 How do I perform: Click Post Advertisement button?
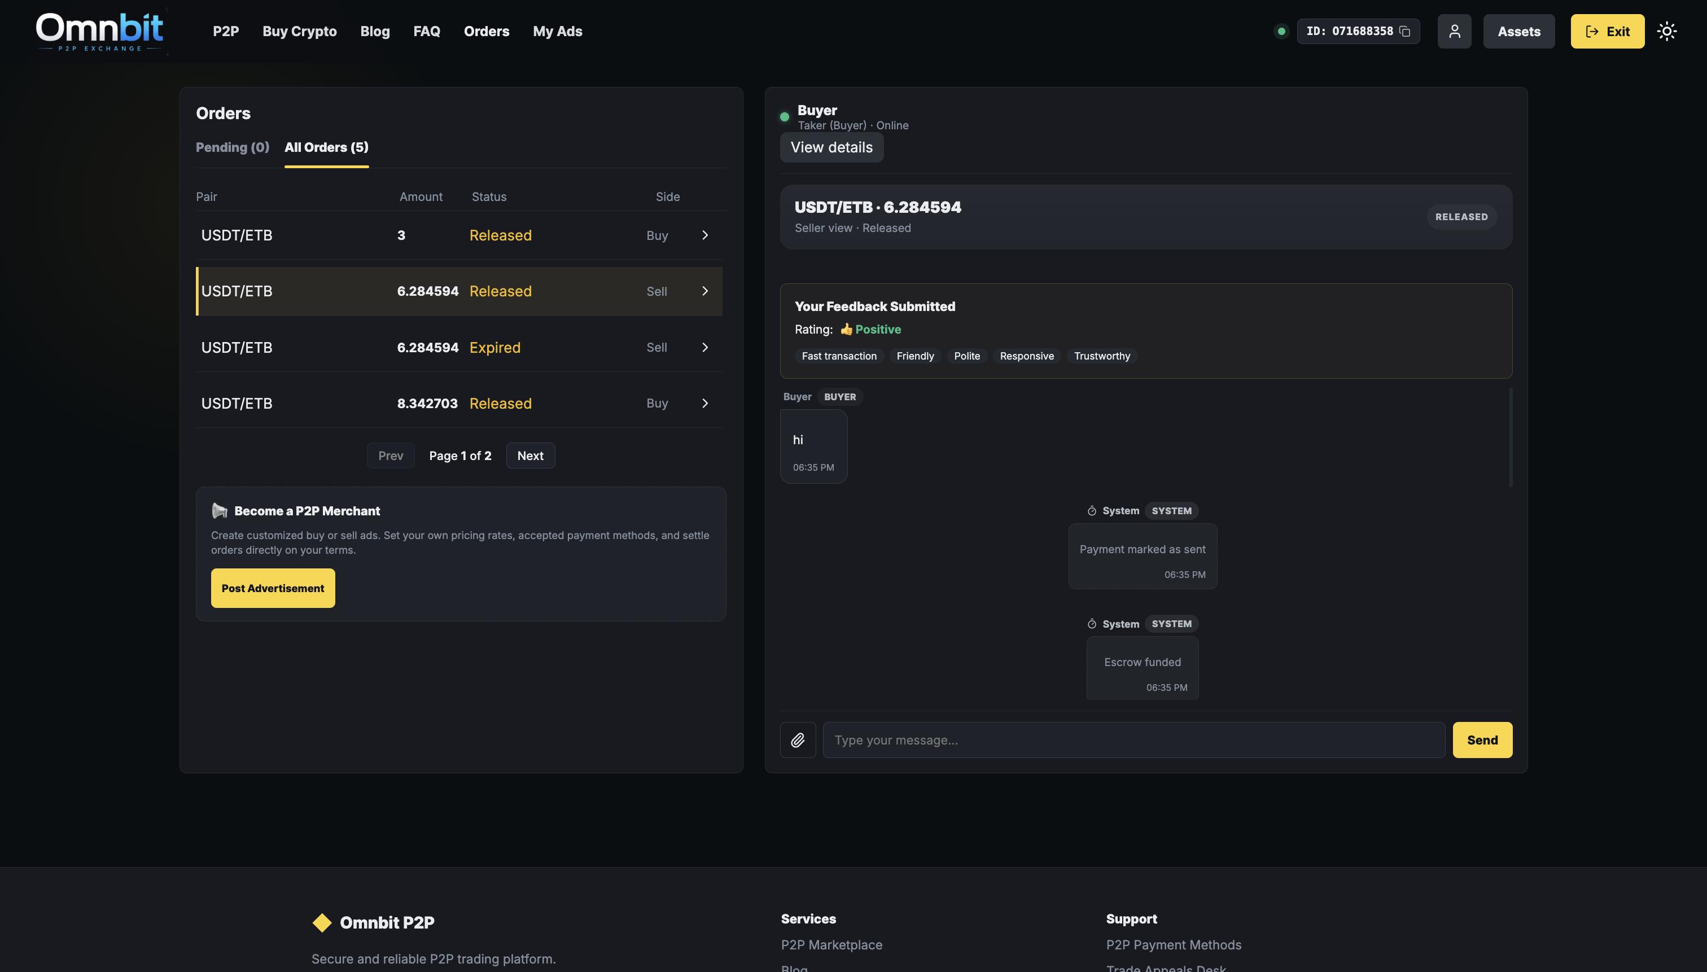pyautogui.click(x=273, y=588)
